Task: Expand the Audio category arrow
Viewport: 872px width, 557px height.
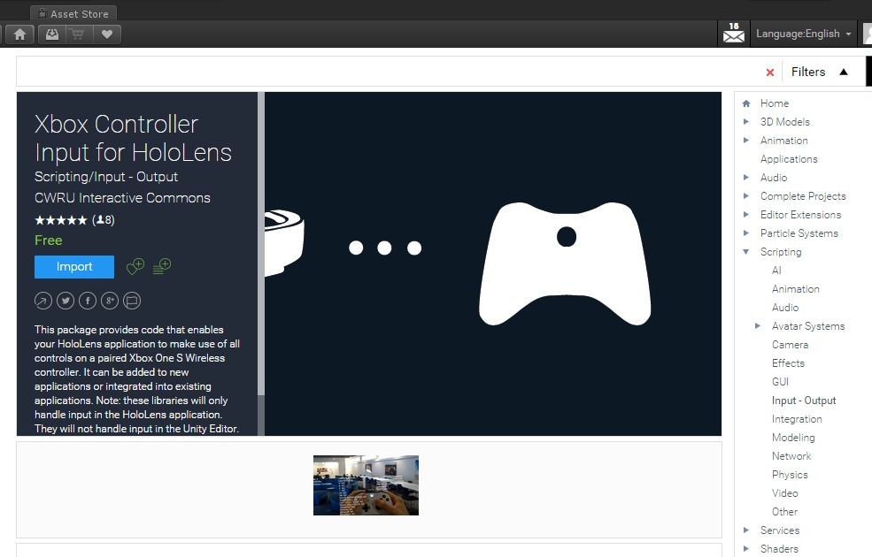Action: pos(746,177)
